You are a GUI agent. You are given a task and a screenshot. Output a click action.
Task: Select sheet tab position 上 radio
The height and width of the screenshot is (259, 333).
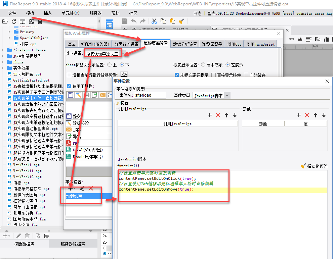pyautogui.click(x=109, y=64)
